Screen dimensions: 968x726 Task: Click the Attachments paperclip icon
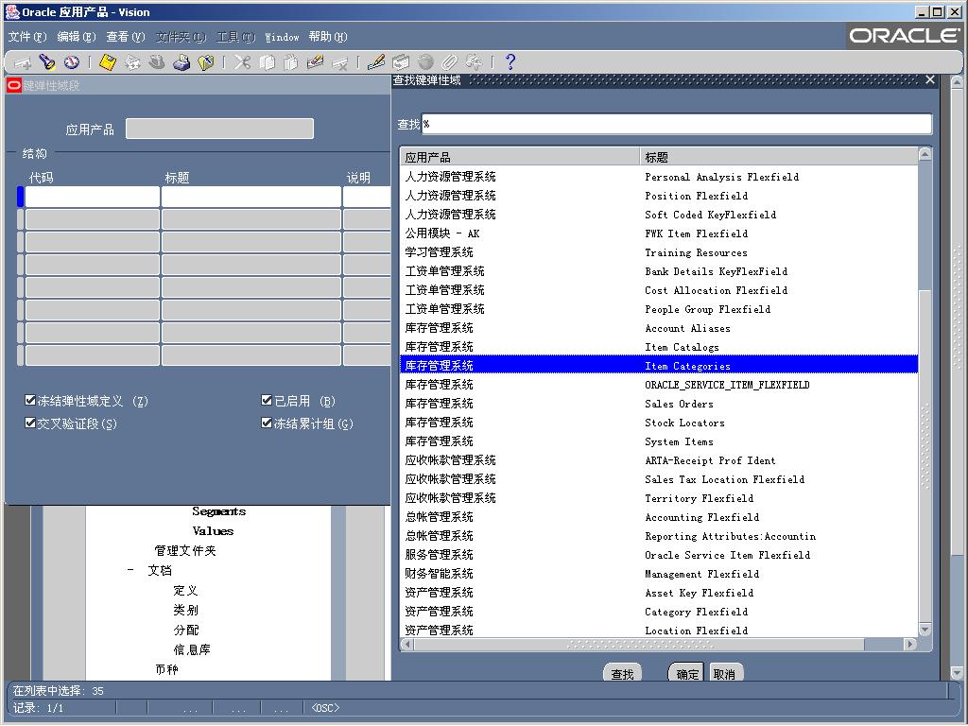pyautogui.click(x=449, y=62)
